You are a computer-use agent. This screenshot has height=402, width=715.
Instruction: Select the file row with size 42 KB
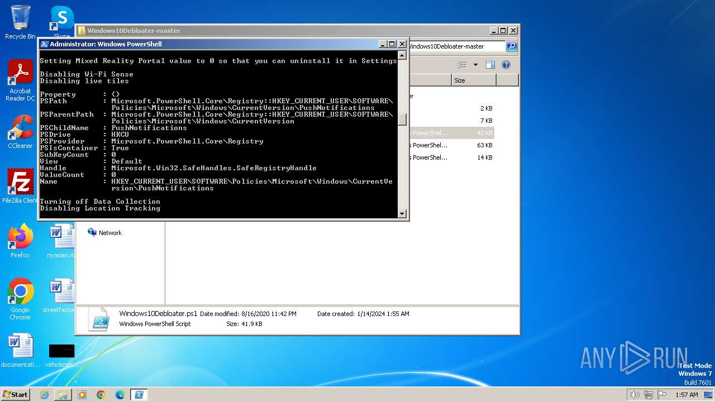451,133
